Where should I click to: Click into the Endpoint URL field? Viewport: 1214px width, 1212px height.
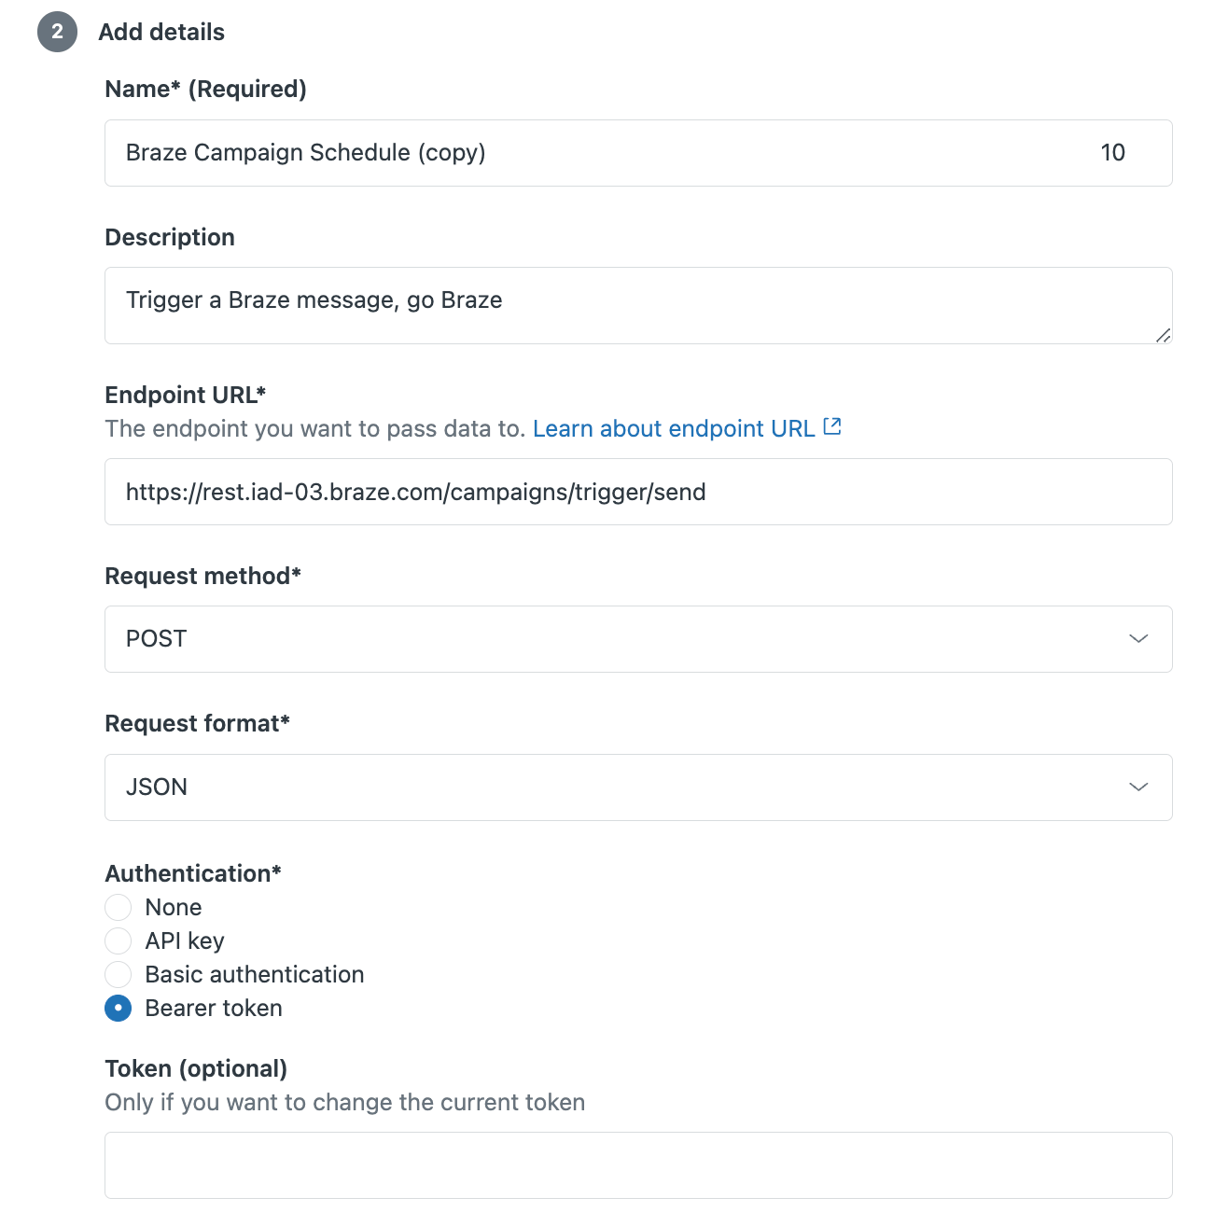pos(638,492)
